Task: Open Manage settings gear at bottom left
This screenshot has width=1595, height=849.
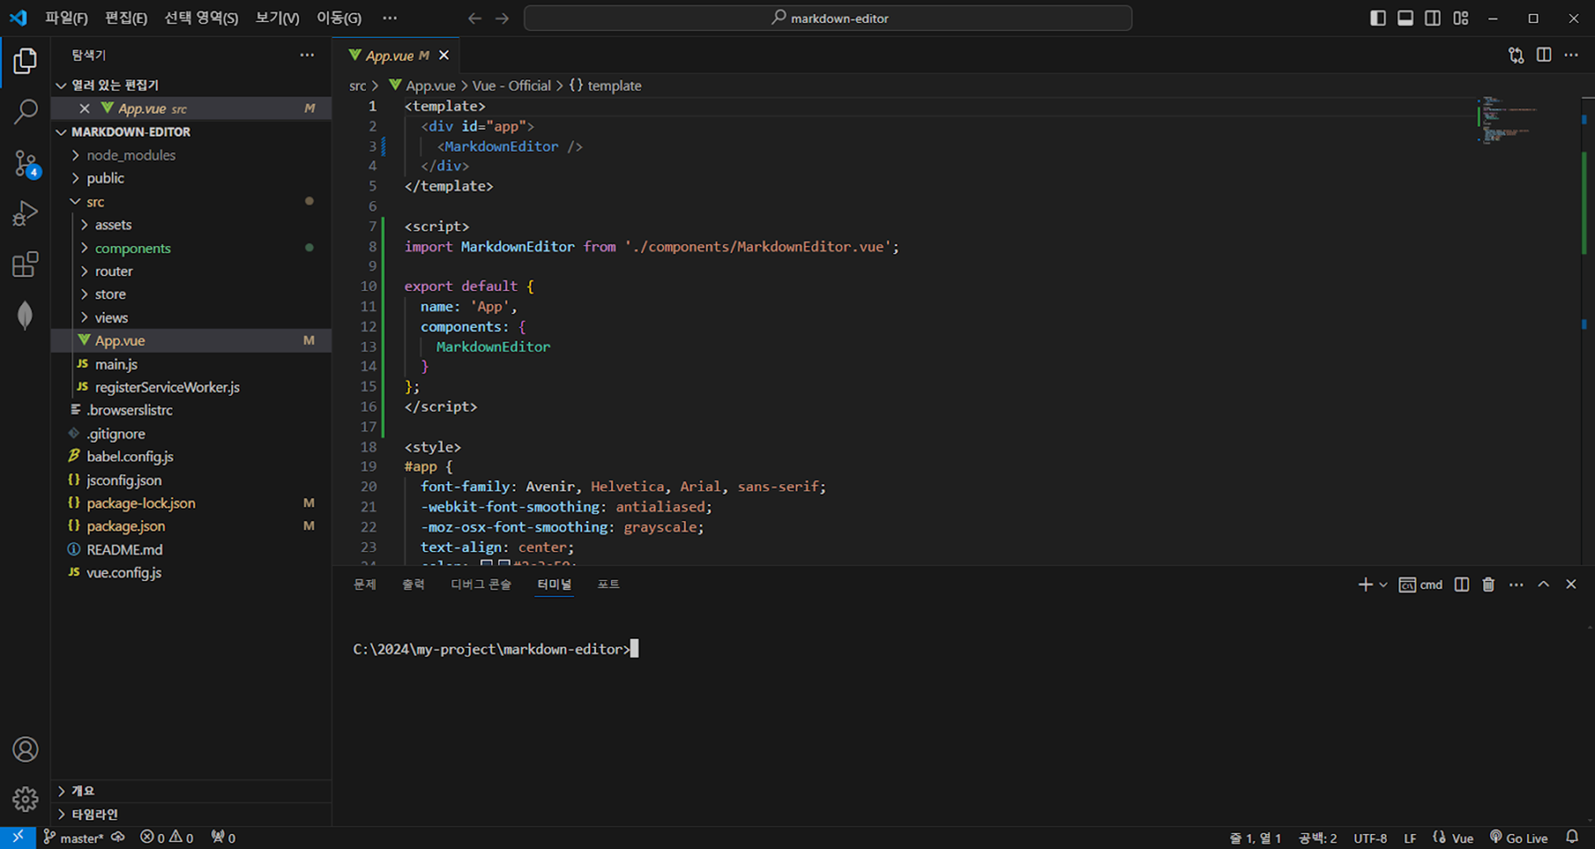Action: 25,799
